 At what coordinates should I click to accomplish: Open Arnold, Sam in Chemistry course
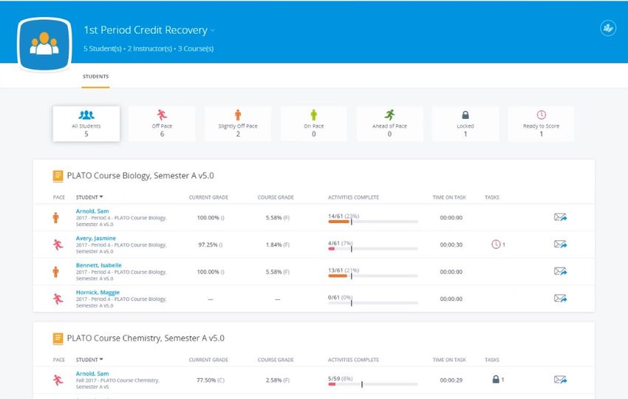pyautogui.click(x=92, y=373)
